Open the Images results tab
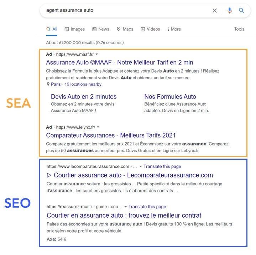Viewport: 256px width, 255px height. 75,29
